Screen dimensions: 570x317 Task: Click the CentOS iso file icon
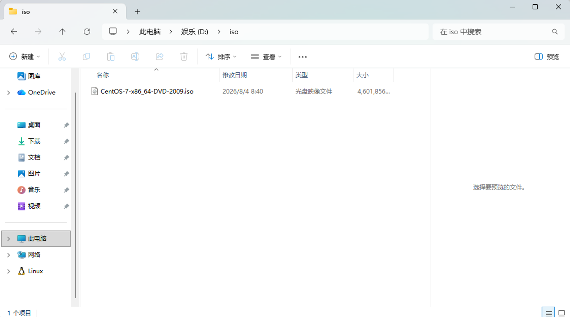click(94, 91)
